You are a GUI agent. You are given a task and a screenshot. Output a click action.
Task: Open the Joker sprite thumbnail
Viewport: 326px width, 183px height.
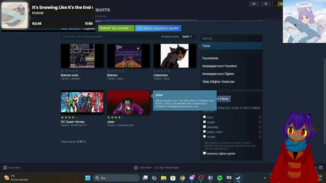[x=128, y=102]
